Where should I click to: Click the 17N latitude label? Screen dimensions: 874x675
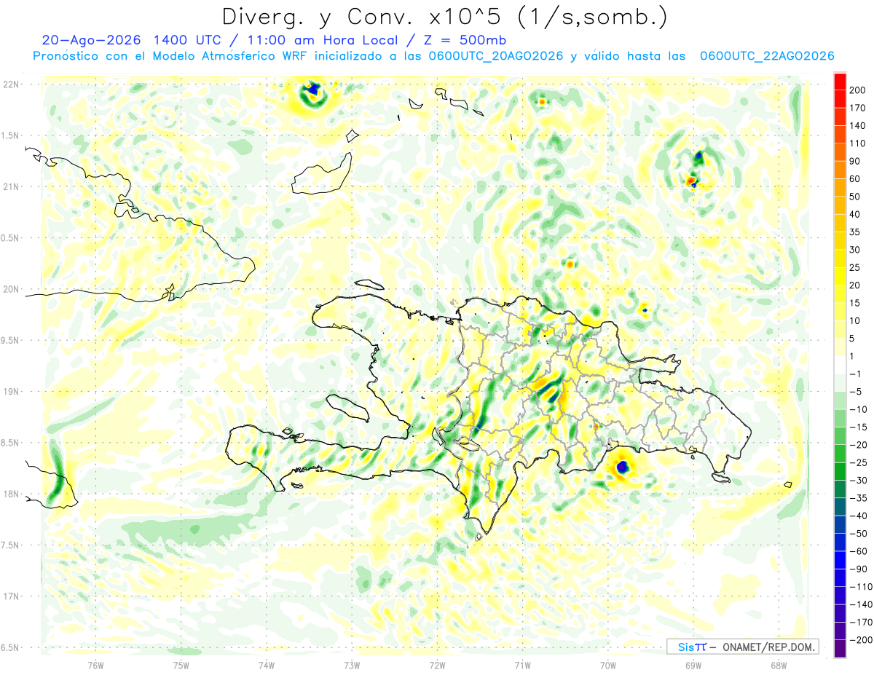click(10, 596)
